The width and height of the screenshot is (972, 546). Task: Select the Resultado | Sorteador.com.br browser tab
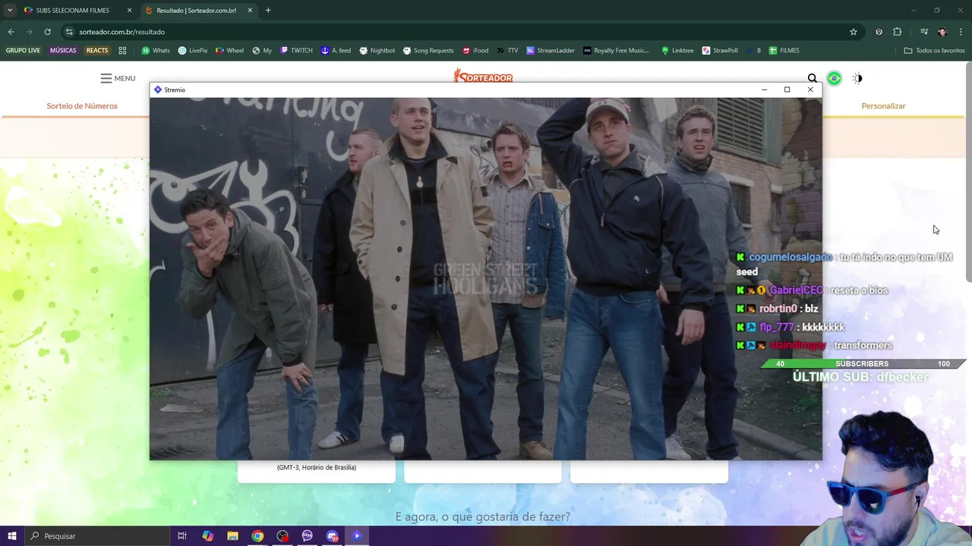point(196,11)
